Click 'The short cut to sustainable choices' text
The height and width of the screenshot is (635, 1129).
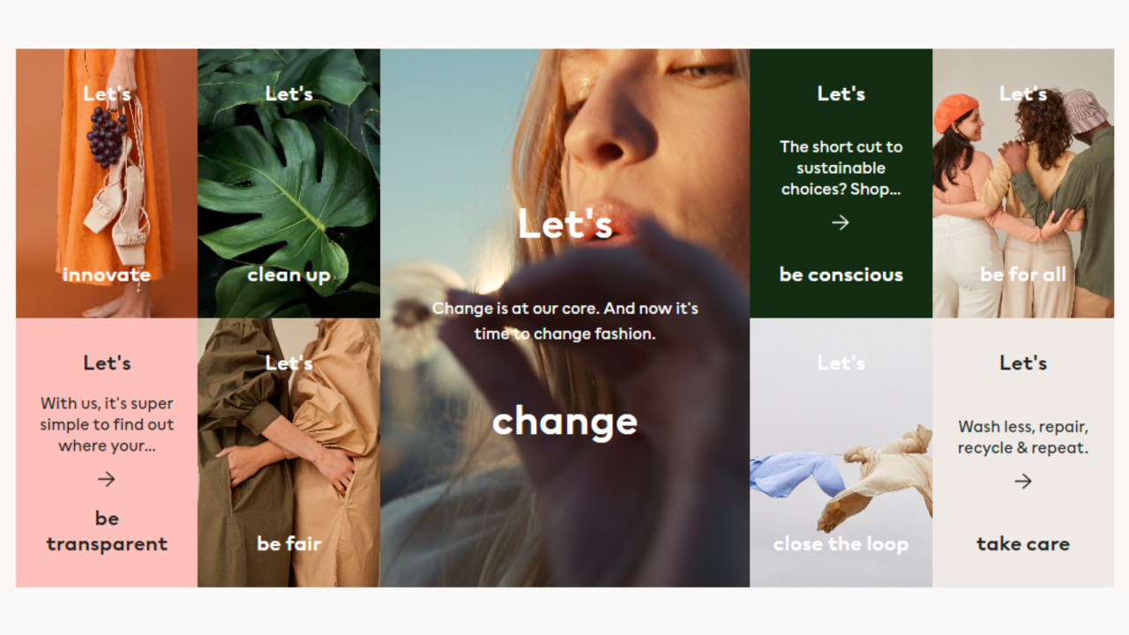pos(841,168)
